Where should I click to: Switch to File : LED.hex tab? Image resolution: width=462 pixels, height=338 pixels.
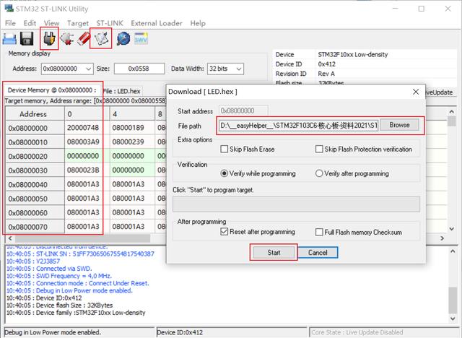[x=122, y=91]
